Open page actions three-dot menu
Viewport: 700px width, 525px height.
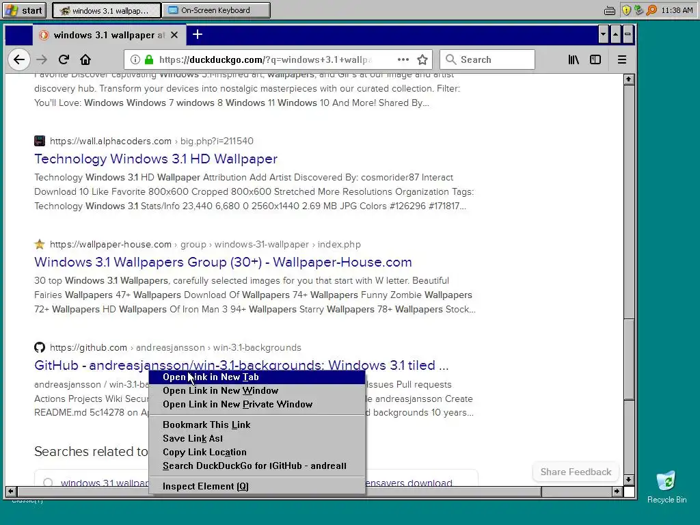[403, 59]
